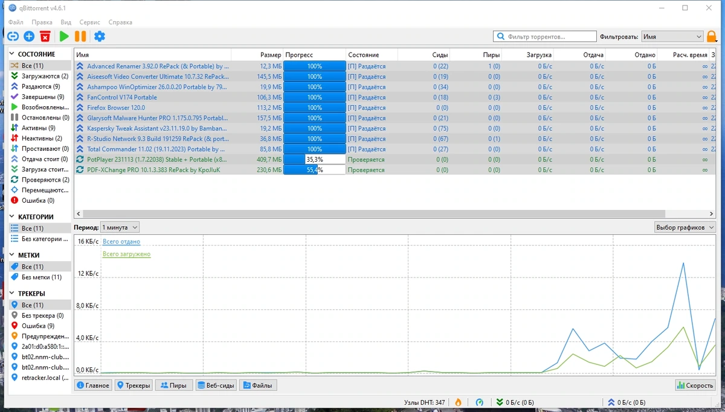Toggle the Скорость graph button

click(x=695, y=385)
